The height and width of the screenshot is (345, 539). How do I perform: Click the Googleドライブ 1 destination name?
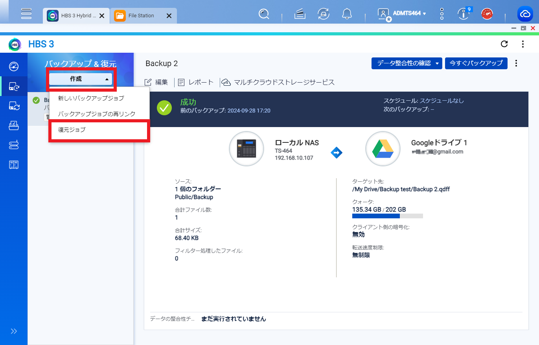click(439, 143)
